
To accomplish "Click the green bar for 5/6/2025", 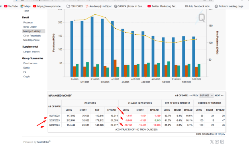I will point(169,69).
